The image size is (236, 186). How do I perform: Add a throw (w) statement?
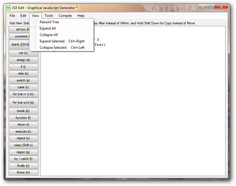tap(24, 172)
